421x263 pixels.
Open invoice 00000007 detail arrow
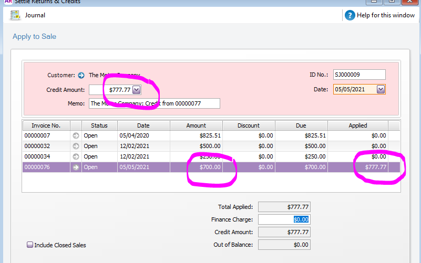[76, 135]
